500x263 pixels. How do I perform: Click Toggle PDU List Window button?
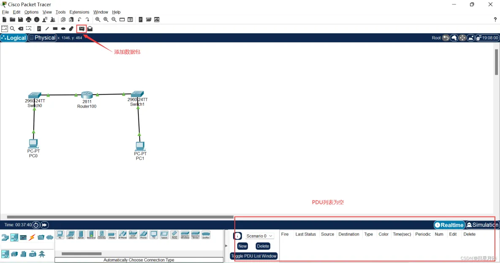click(x=253, y=256)
